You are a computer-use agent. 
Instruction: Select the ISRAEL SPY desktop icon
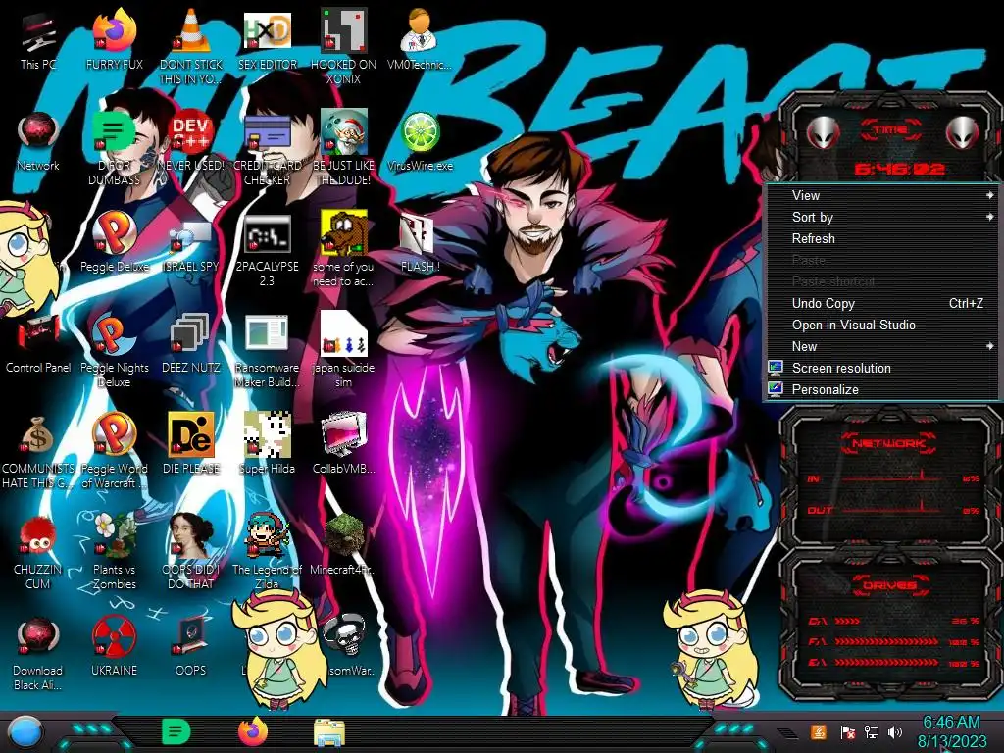pos(191,237)
